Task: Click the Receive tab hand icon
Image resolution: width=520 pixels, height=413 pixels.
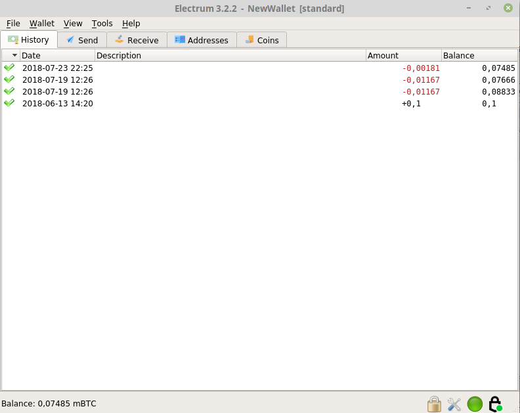Action: (119, 40)
